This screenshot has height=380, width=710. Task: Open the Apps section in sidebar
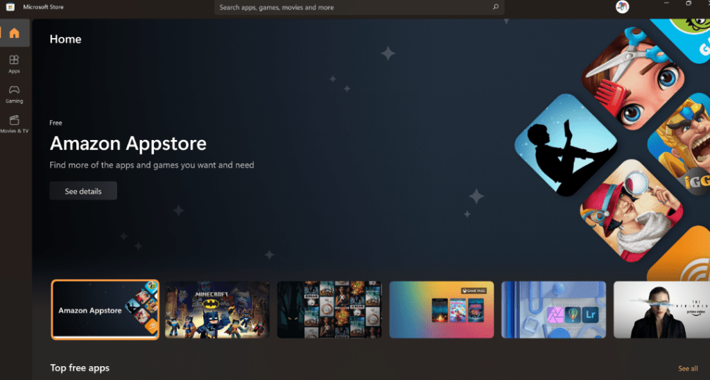[x=15, y=64]
